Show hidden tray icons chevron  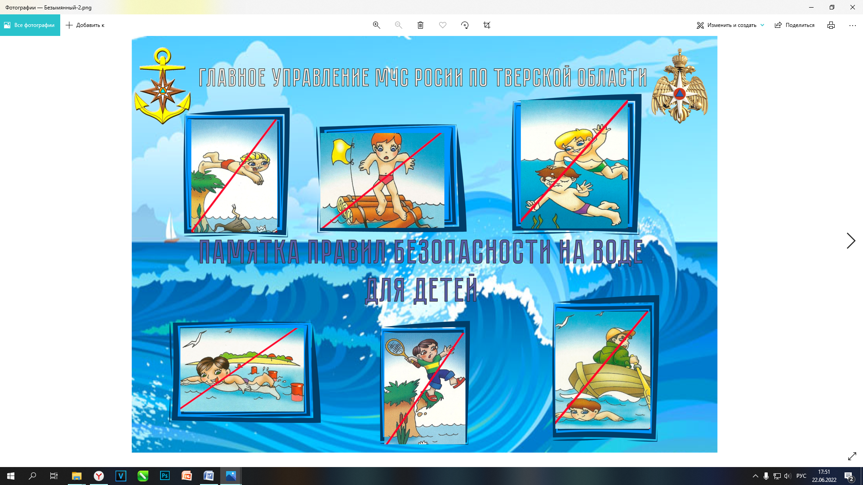tap(756, 476)
